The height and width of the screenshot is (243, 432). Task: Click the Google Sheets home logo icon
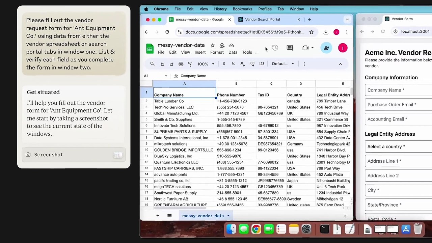(x=150, y=49)
